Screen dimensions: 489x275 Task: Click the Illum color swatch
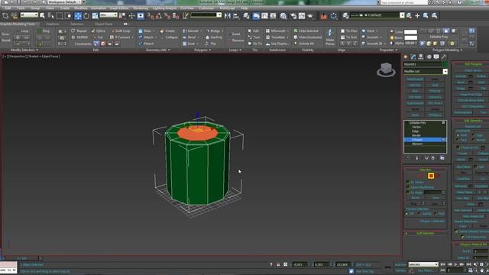410,37
